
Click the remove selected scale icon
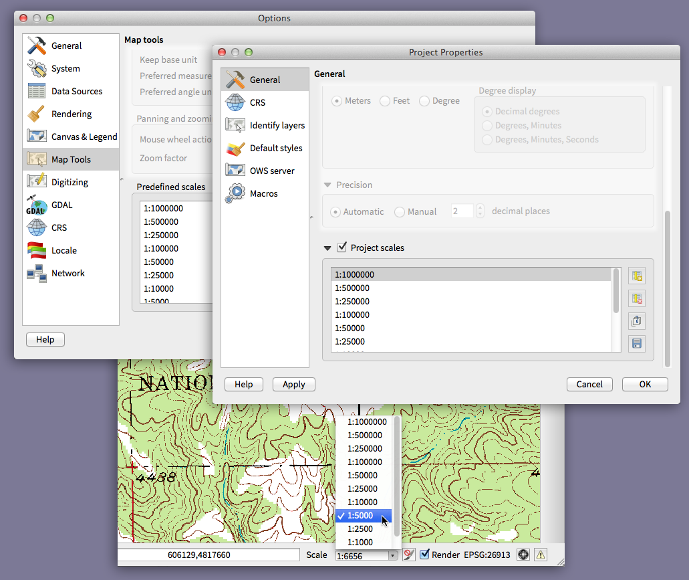tap(637, 298)
